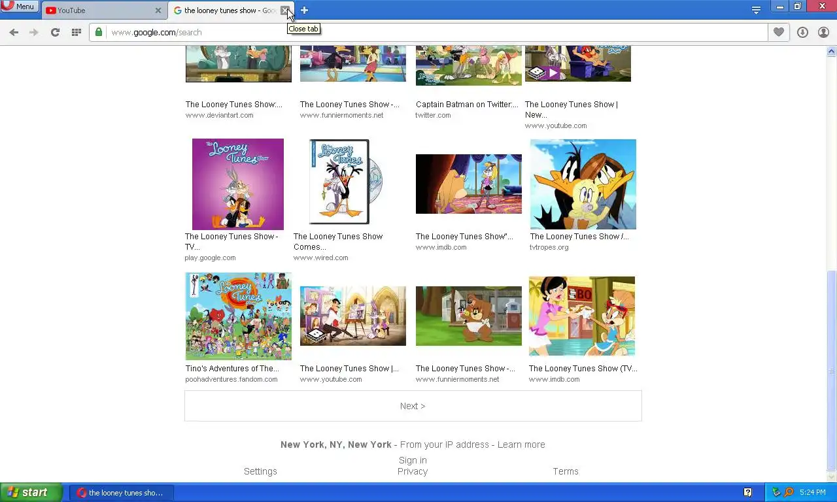Close the YouTube tab

pyautogui.click(x=158, y=10)
